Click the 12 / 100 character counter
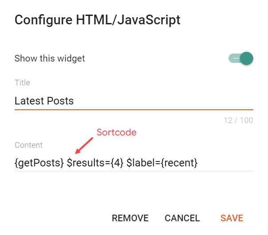This screenshot has width=268, height=235. point(240,120)
